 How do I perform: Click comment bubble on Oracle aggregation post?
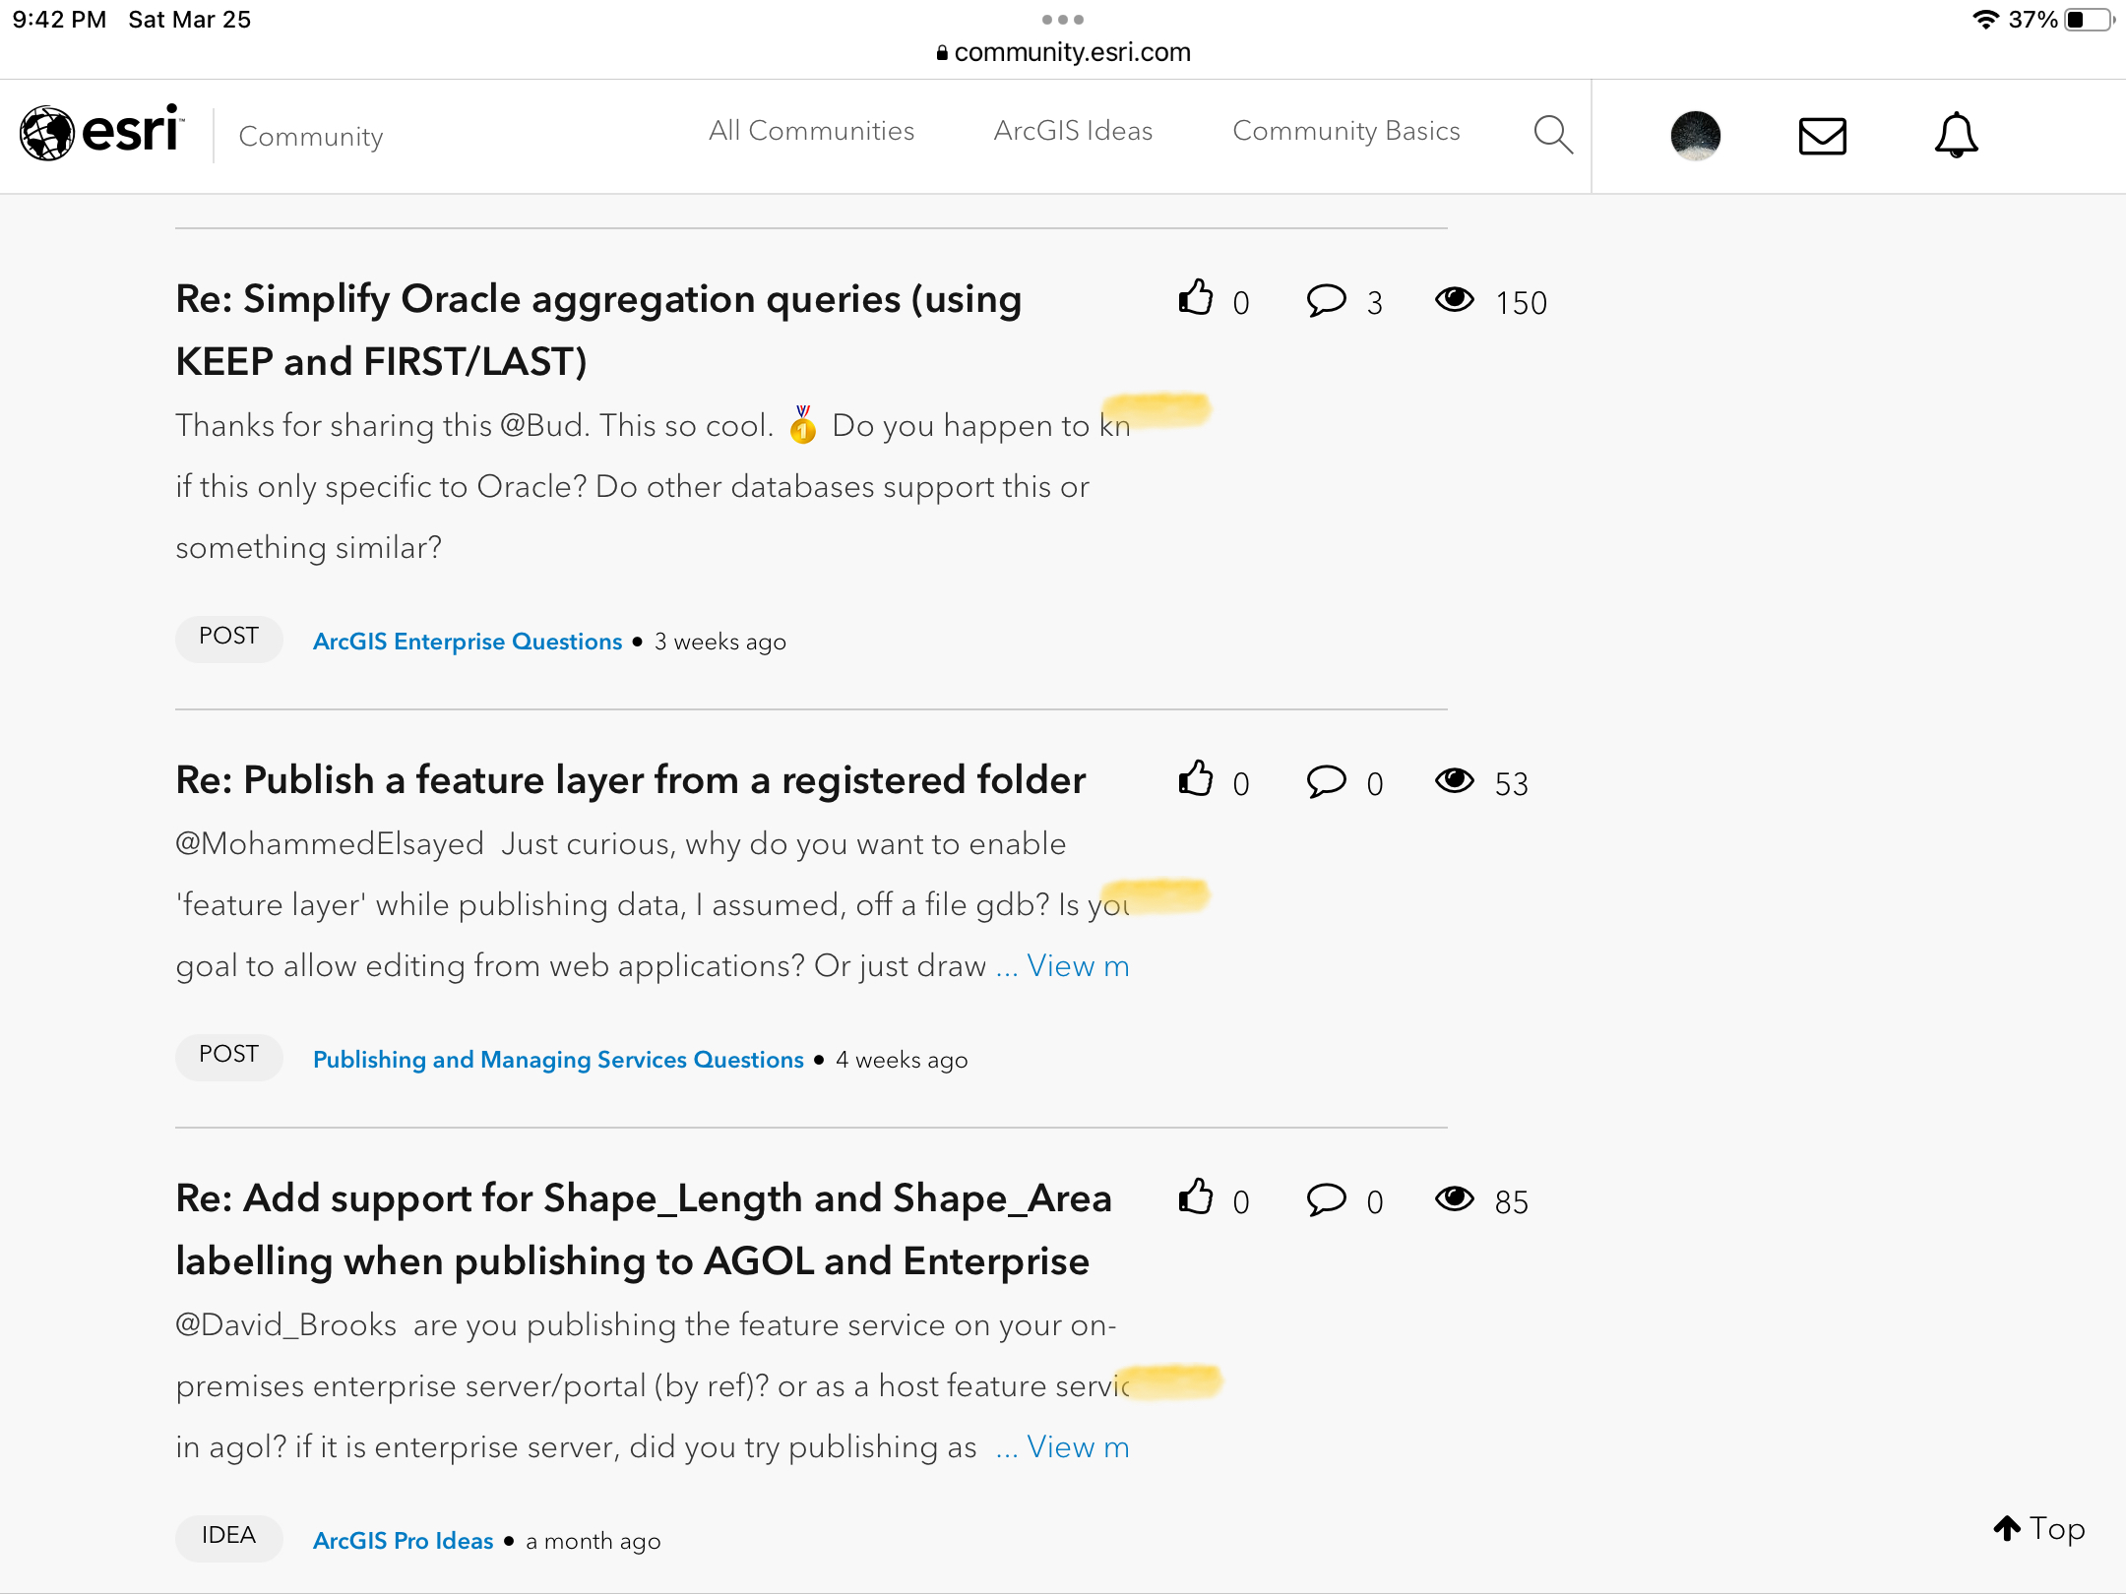tap(1326, 299)
